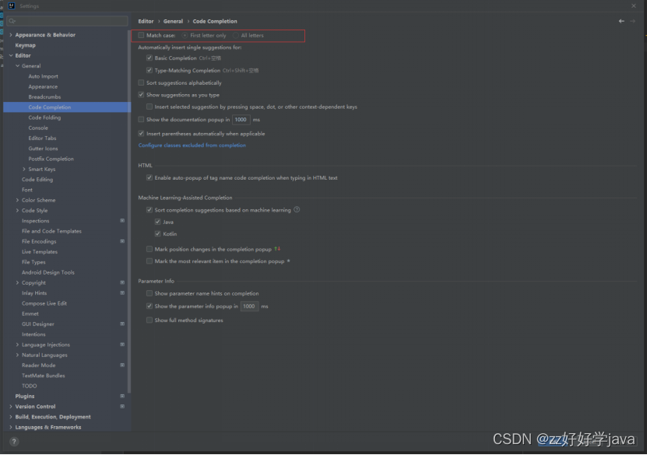Collapse the General section under Editor
The height and width of the screenshot is (455, 647).
pyautogui.click(x=19, y=65)
